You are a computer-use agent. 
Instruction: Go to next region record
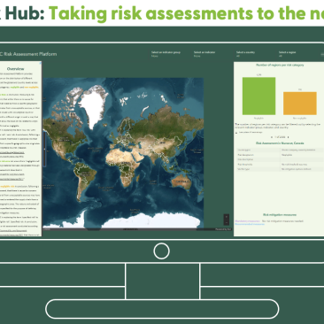(288, 137)
